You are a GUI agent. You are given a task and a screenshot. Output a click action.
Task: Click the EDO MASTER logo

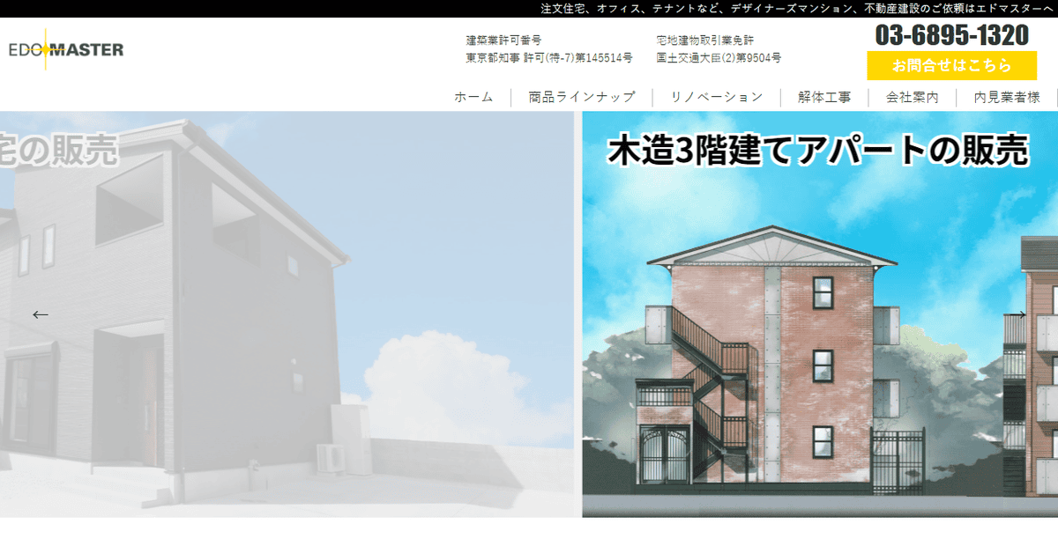66,49
